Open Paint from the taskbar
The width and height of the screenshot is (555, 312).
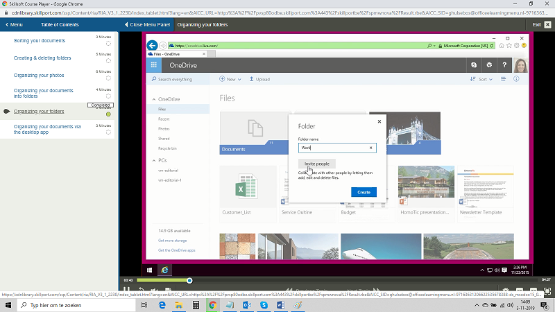tap(298, 305)
